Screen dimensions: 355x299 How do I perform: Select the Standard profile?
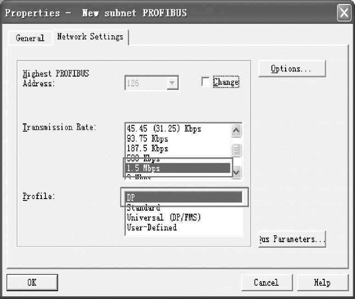(x=184, y=207)
